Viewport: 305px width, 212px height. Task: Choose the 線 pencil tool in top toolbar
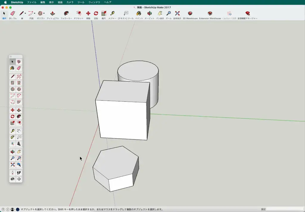point(21,13)
